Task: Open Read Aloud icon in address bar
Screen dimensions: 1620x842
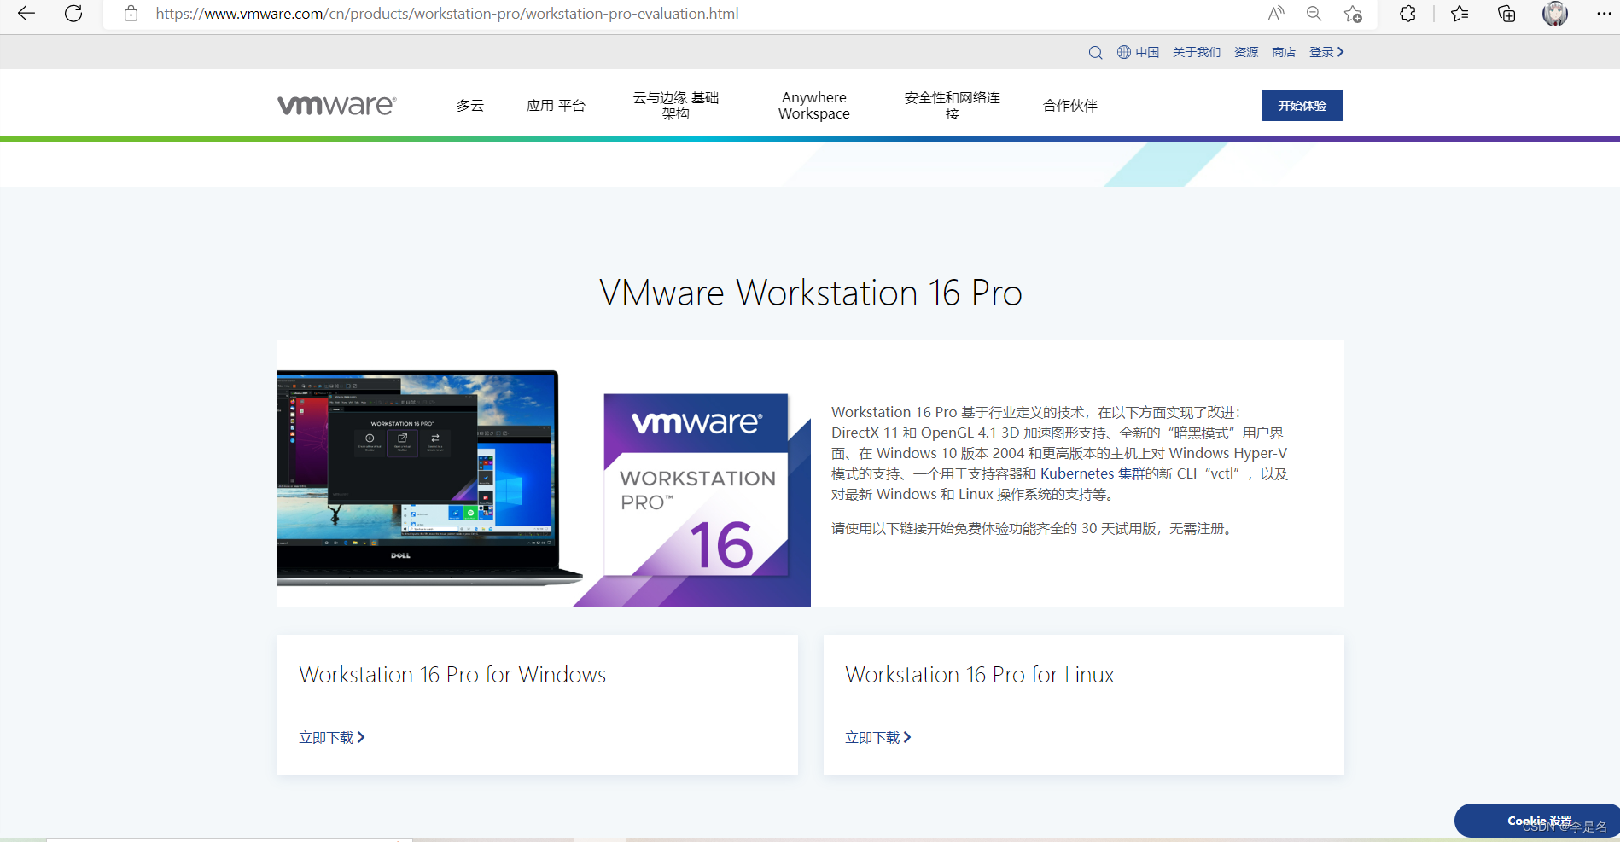Action: (1276, 13)
